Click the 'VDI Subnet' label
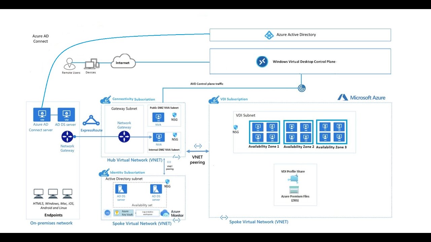Screen dimensions: 431x242 [x=246, y=115]
